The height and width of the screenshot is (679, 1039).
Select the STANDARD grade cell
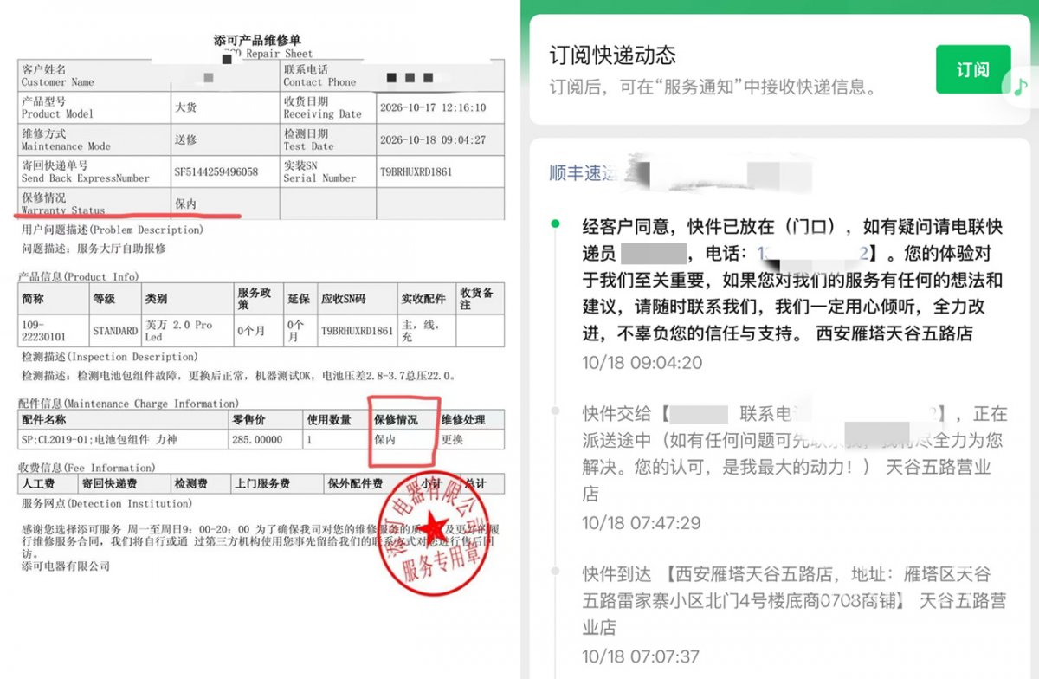click(x=115, y=331)
